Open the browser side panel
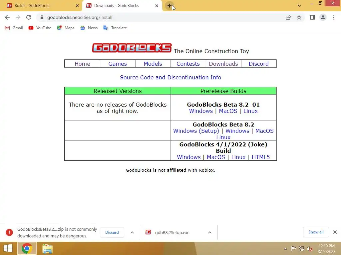 312,17
